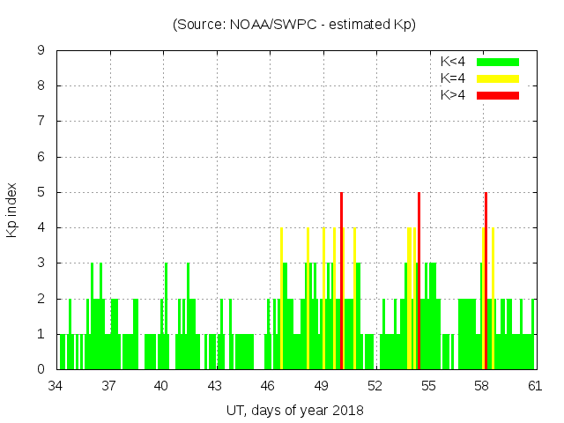Screen dimensions: 564x423
Task: Click the NOAA/SWPC source title text
Action: (x=294, y=25)
